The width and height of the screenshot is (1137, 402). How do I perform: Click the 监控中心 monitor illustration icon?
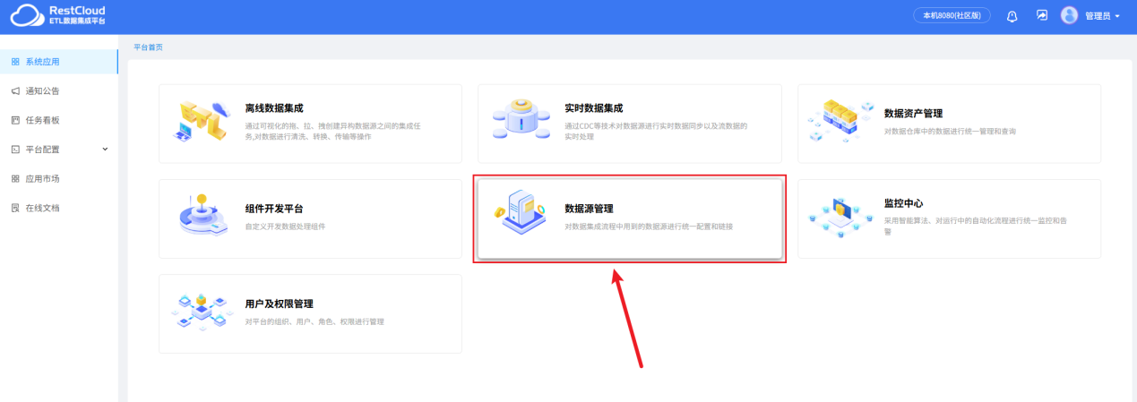tap(840, 217)
